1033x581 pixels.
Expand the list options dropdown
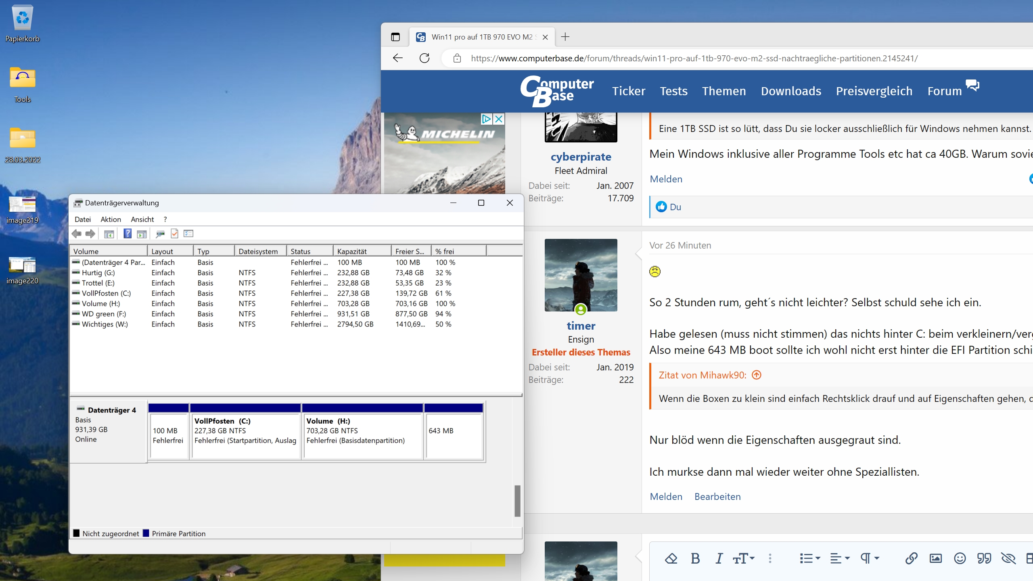(810, 559)
